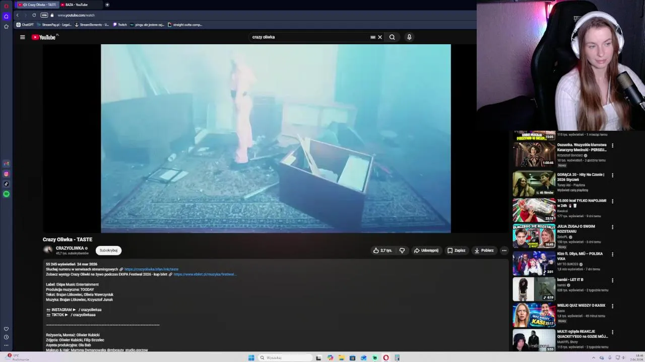Open the heart icon in Opera sidebar
This screenshot has height=362, width=645.
6,329
